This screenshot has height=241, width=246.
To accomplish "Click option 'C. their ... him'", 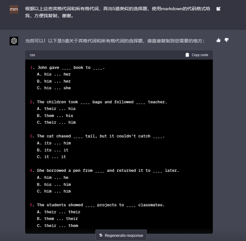I will (x=56, y=122).
